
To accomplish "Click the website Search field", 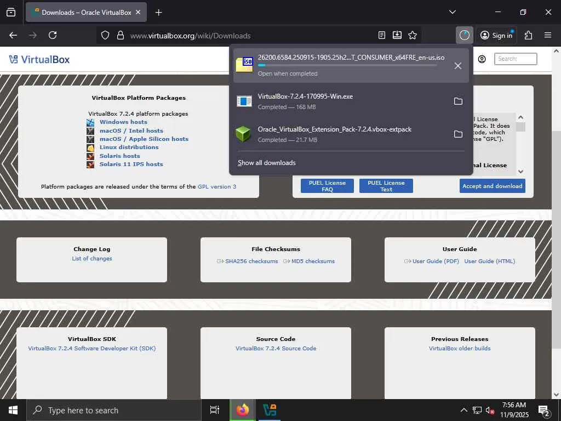I will 515,59.
